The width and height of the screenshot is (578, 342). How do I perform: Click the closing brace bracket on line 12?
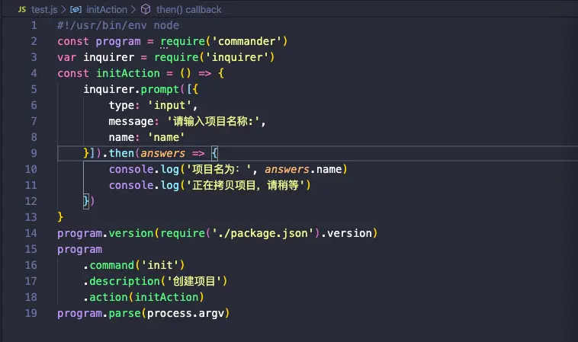(86, 201)
